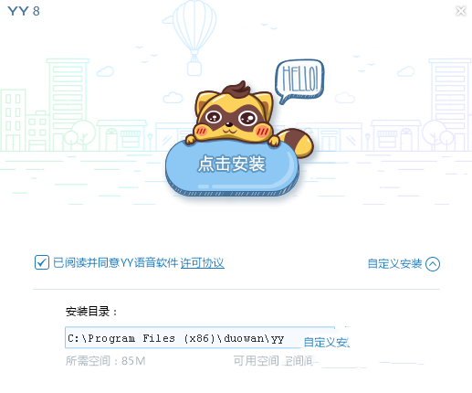This screenshot has height=393, width=472.
Task: Click the raccoon's brown hair tuft
Action: 236,90
